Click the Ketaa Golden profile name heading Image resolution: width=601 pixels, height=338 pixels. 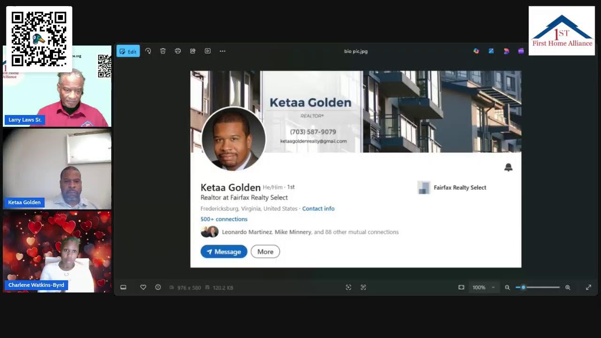[x=231, y=187]
